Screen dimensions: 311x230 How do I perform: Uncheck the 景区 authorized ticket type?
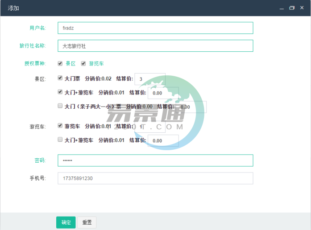click(60, 63)
